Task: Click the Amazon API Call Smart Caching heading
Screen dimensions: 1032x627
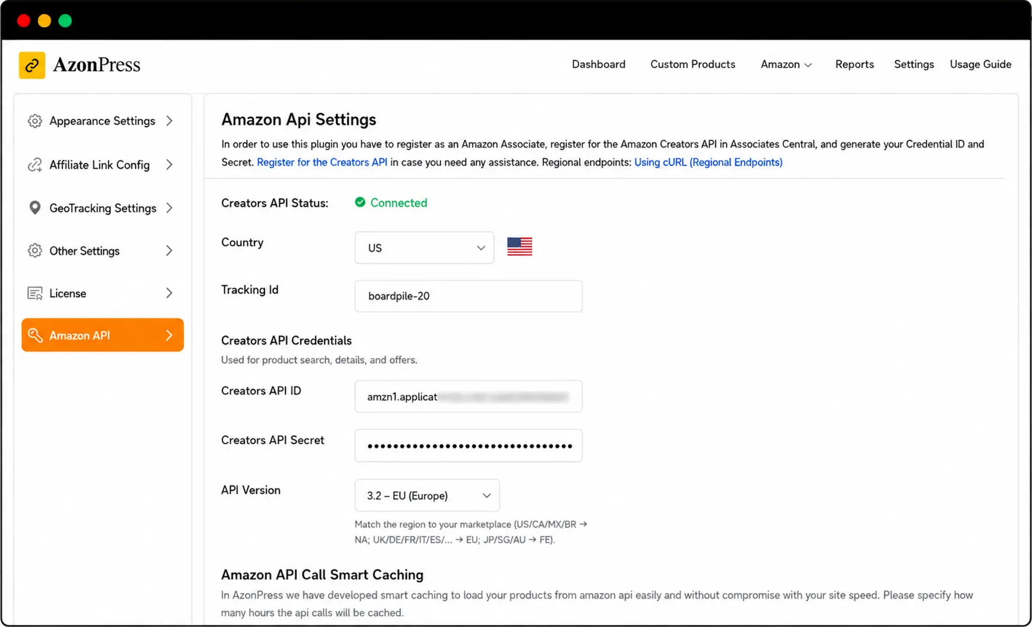Action: pyautogui.click(x=322, y=575)
